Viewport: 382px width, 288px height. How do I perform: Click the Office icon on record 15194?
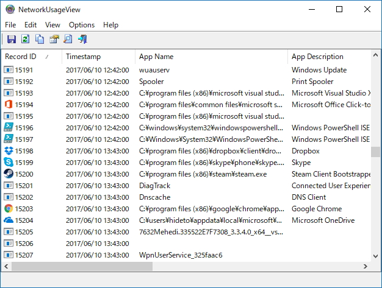(x=9, y=105)
